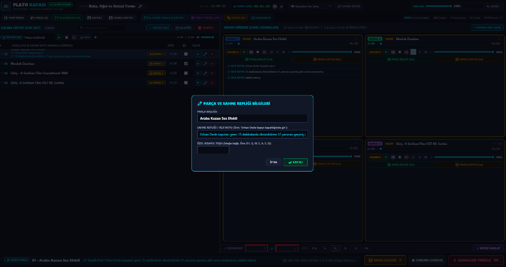Image resolution: width=506 pixels, height=267 pixels.
Task: Click play icon on Kanal 1 mixer
Action: 244,52
